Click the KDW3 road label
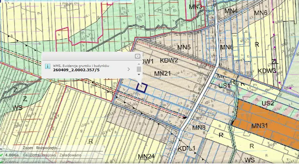 click(x=267, y=71)
